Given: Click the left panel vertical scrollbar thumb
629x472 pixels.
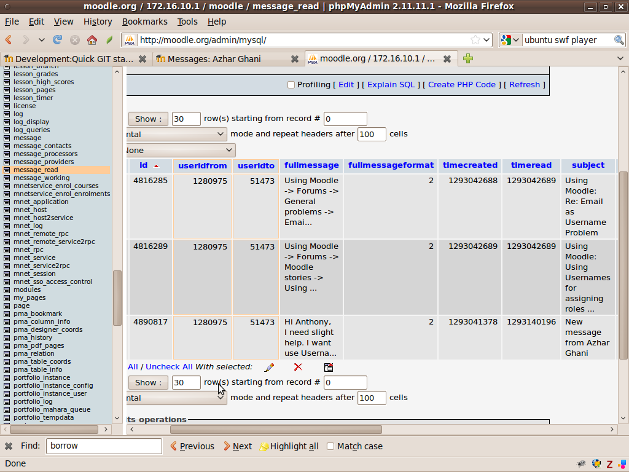Looking at the screenshot, I should 117,298.
